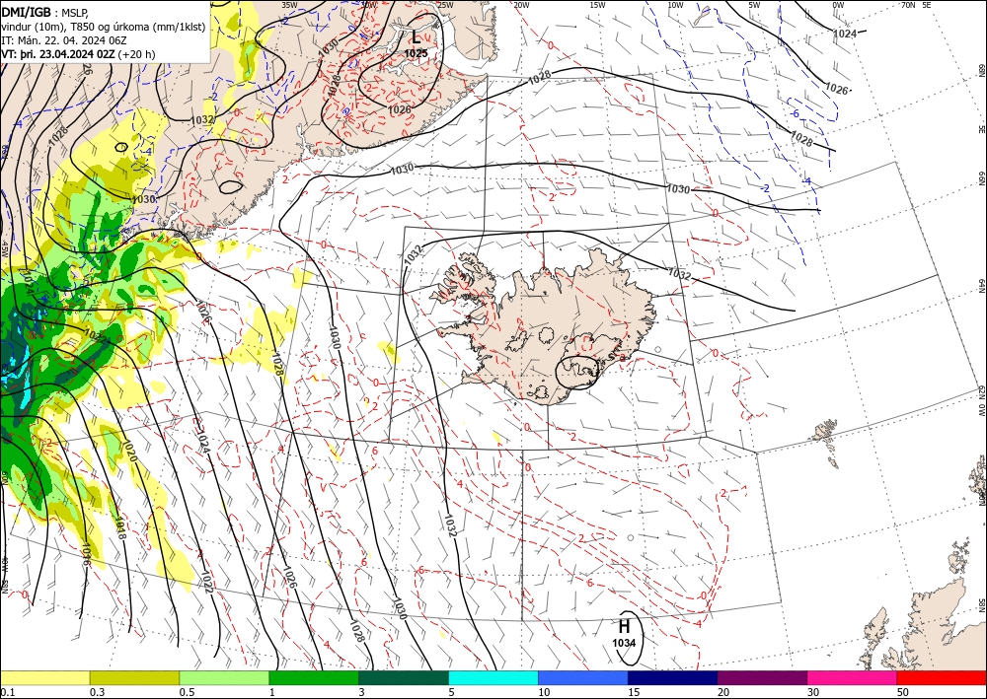Click the '35W' longitude label

tap(289, 5)
